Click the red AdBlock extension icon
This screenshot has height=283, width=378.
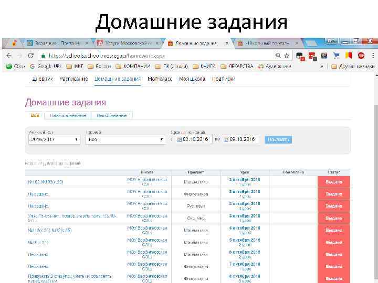pyautogui.click(x=361, y=56)
